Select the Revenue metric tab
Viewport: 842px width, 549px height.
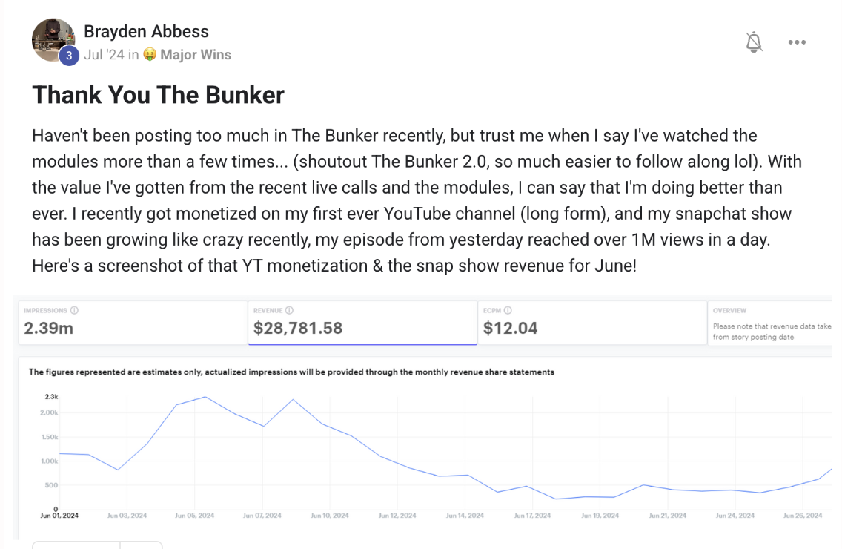tap(362, 323)
